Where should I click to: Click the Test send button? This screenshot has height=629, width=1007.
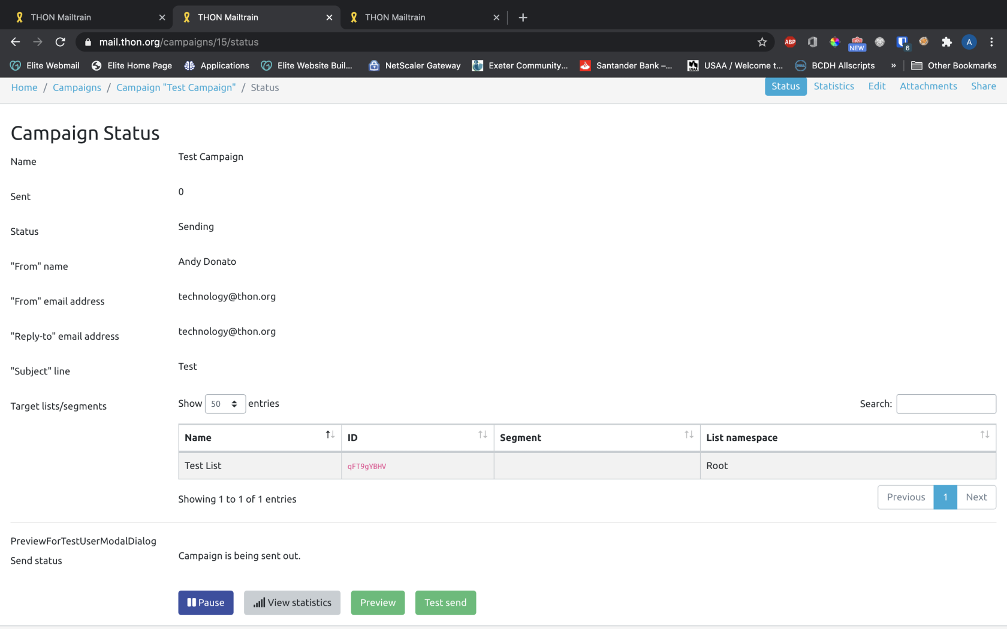[x=445, y=603]
